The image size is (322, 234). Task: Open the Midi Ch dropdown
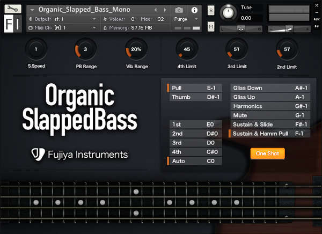click(63, 28)
